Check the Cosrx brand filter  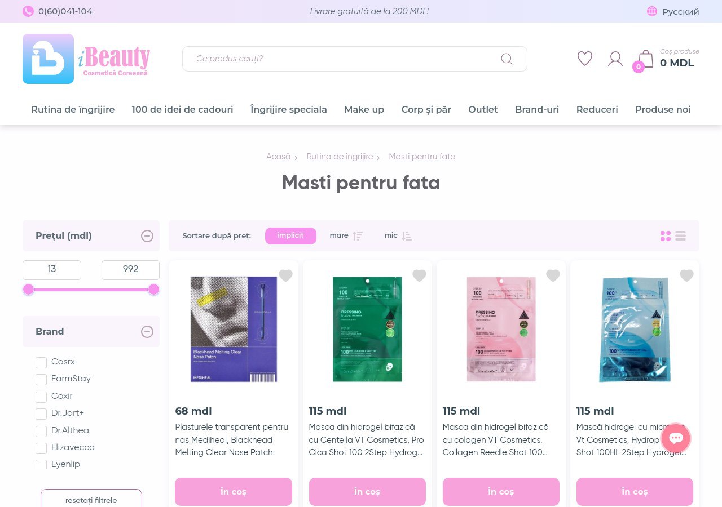(41, 362)
